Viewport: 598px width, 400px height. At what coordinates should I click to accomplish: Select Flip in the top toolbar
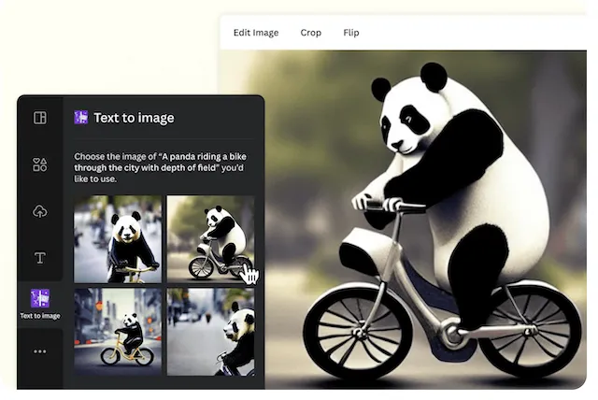click(350, 33)
